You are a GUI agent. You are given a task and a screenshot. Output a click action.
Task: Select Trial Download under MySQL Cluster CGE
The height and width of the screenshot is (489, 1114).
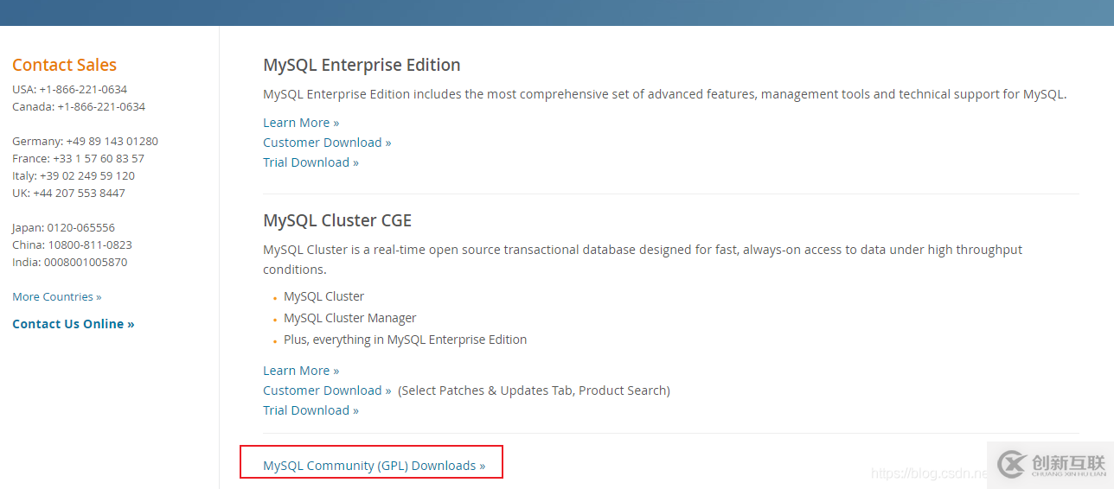click(x=311, y=410)
